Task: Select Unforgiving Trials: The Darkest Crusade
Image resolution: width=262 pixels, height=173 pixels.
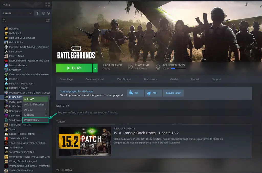Action: click(29, 157)
